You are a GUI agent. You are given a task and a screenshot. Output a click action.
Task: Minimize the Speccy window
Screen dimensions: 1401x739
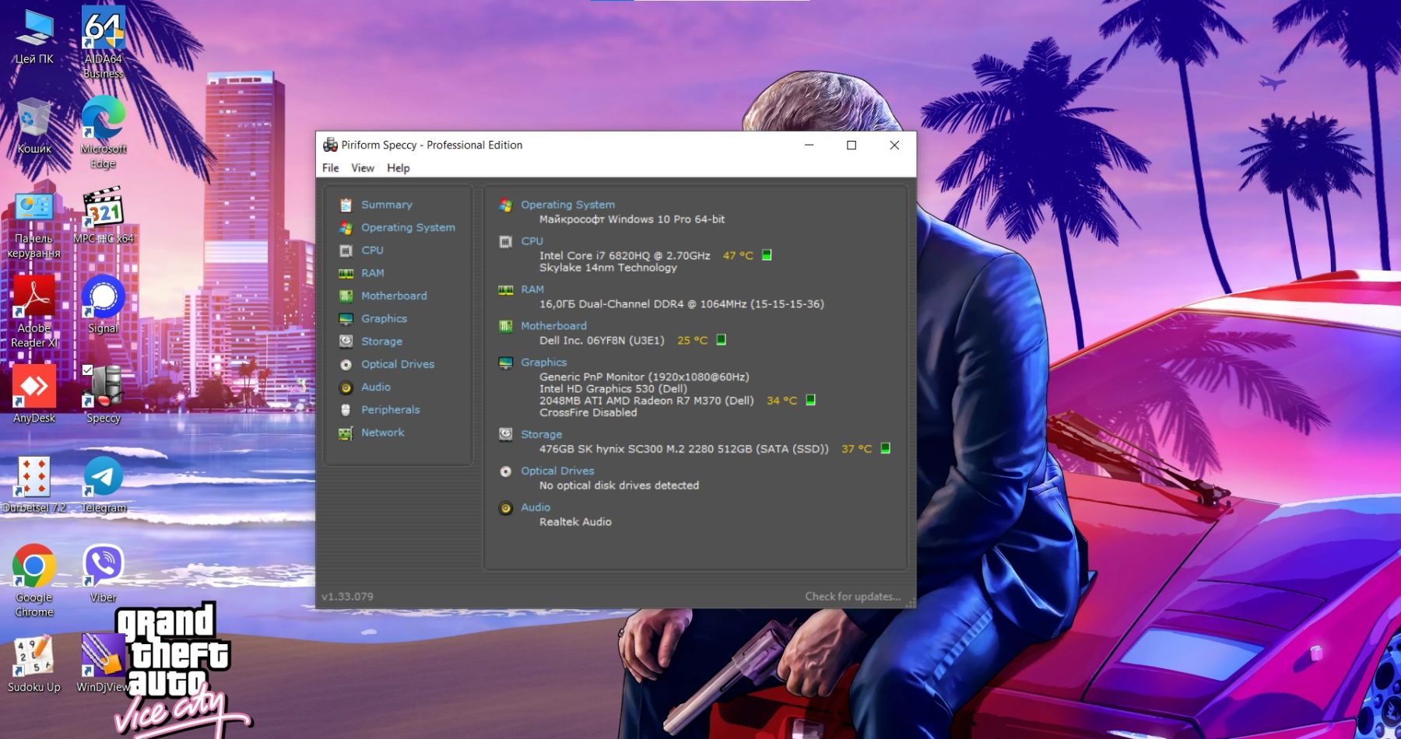tap(809, 145)
